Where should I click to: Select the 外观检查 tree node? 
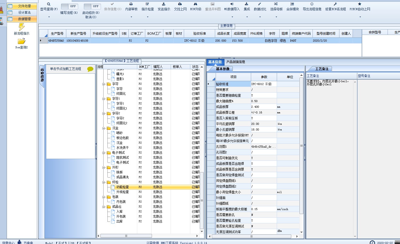(122, 192)
